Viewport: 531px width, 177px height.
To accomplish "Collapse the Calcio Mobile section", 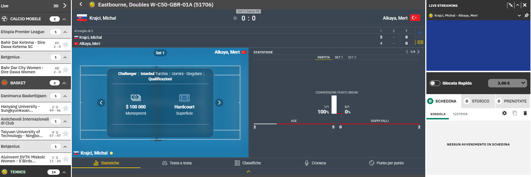I will point(64,19).
